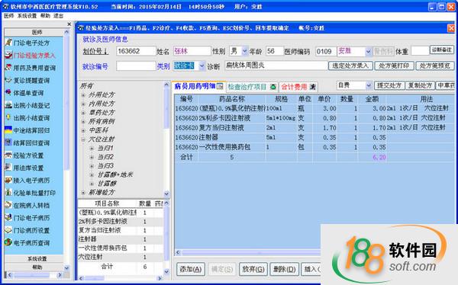Open the 自费 payment type dropdown
The image size is (458, 285).
coord(369,85)
